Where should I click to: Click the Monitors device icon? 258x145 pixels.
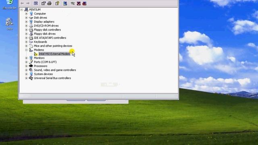pyautogui.click(x=31, y=58)
